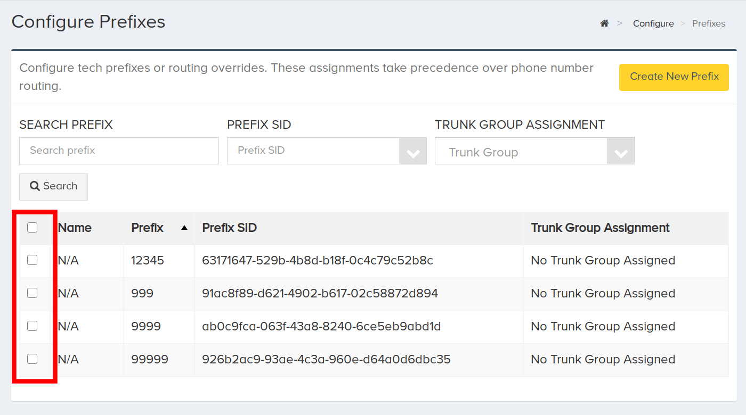Click prefix value 99999 cell
This screenshot has height=415, width=746.
[150, 359]
